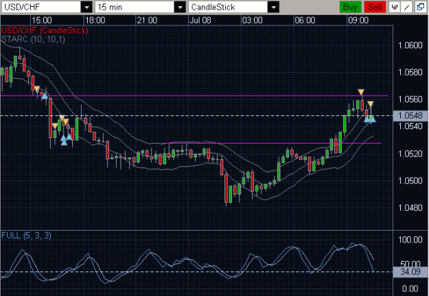
Task: Open the CandleStick chart type dropdown
Action: coord(273,7)
